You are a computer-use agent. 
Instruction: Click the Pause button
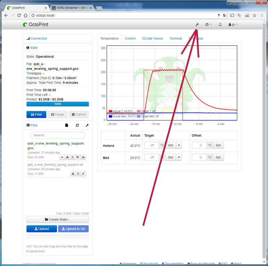click(x=57, y=115)
